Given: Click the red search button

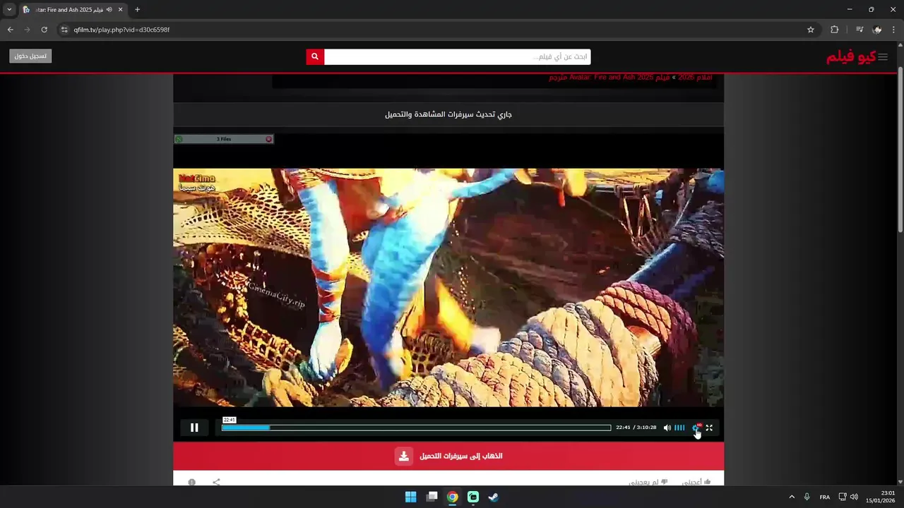Looking at the screenshot, I should (x=315, y=56).
